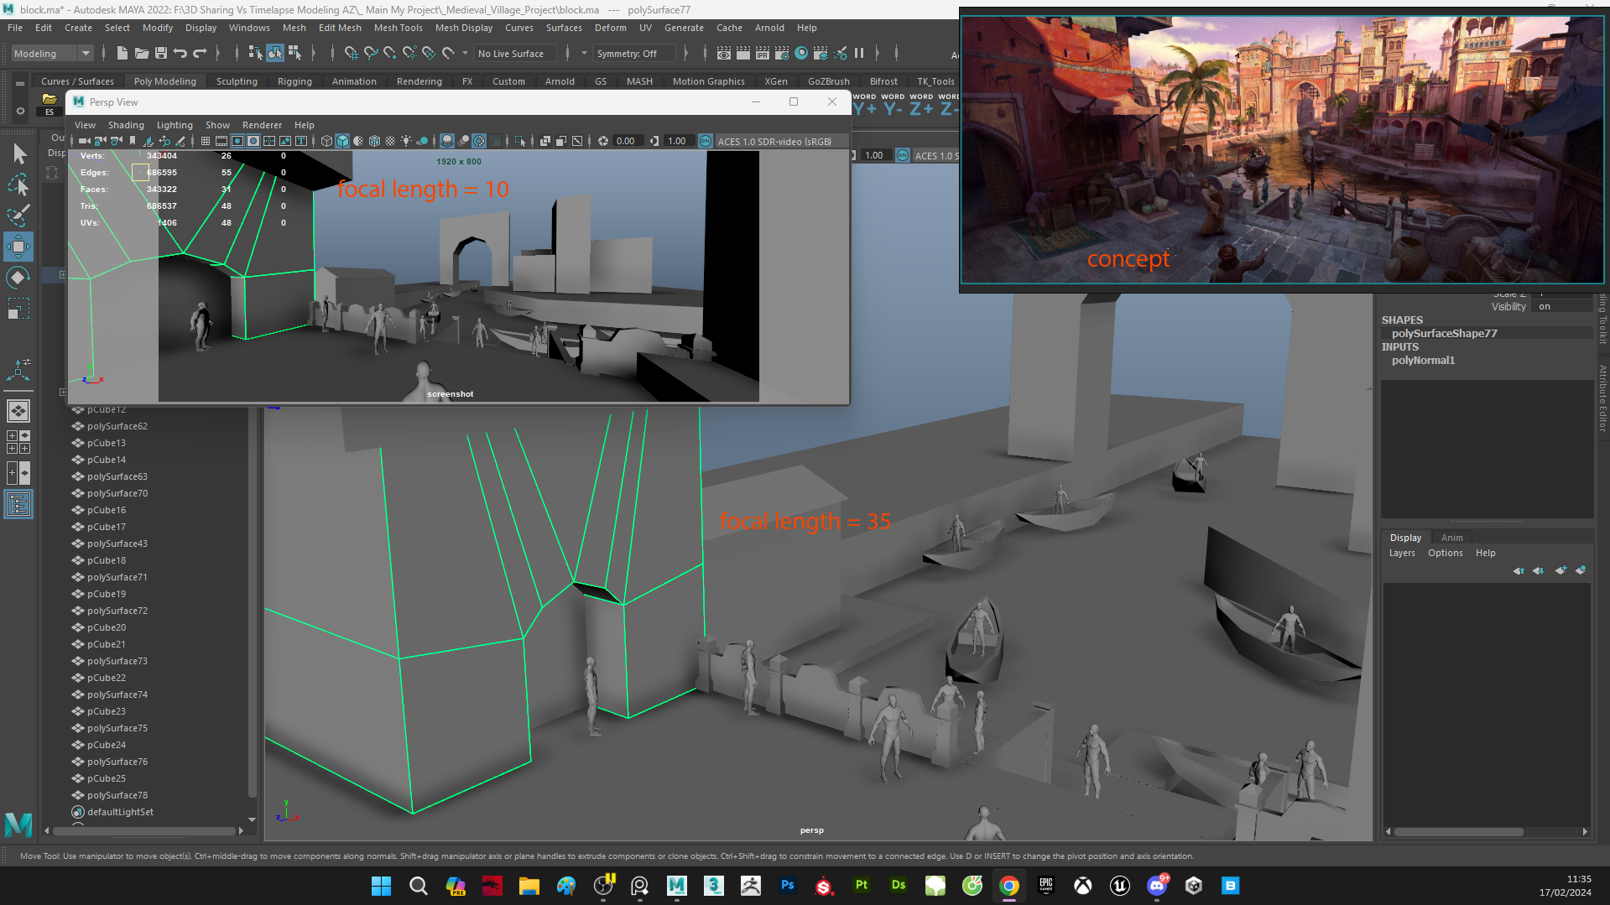The image size is (1610, 905).
Task: Click outliner horizontal scrollbar
Action: (143, 830)
